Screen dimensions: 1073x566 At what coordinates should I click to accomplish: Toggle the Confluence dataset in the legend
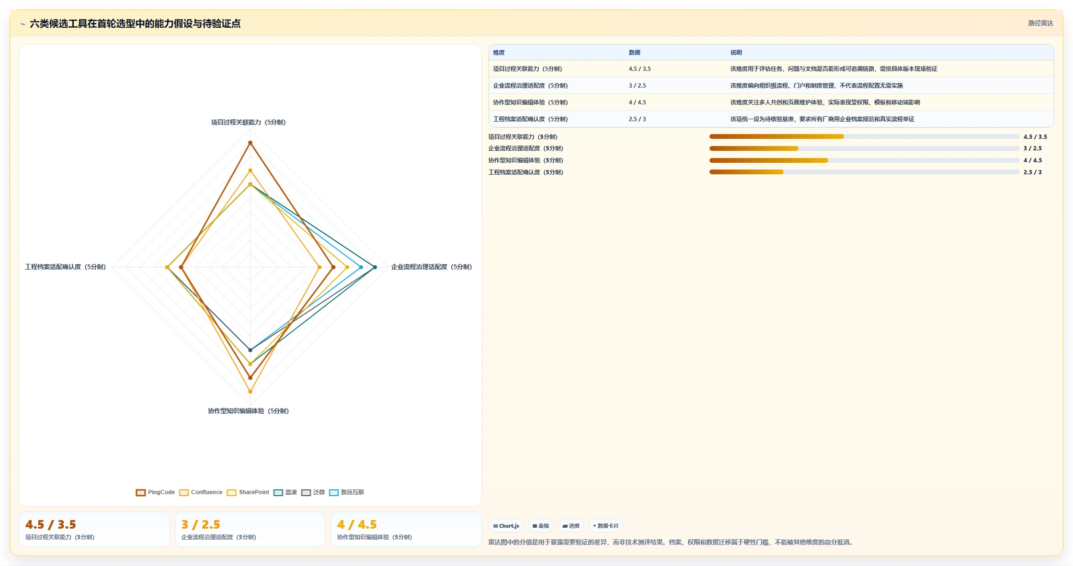click(x=201, y=492)
